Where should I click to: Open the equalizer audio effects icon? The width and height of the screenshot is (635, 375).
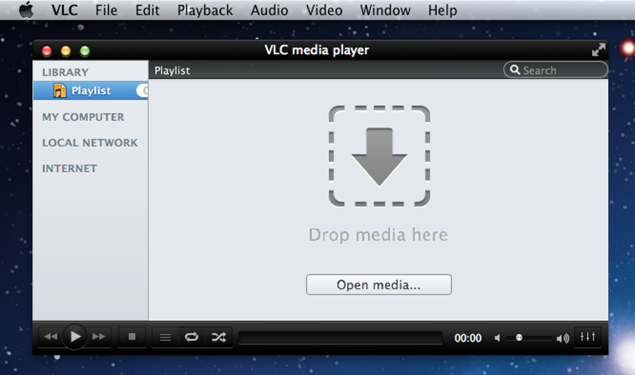pyautogui.click(x=588, y=336)
